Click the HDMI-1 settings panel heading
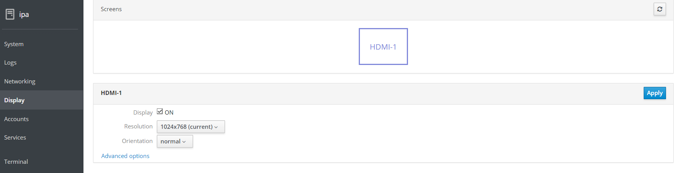681x173 pixels. pos(111,93)
